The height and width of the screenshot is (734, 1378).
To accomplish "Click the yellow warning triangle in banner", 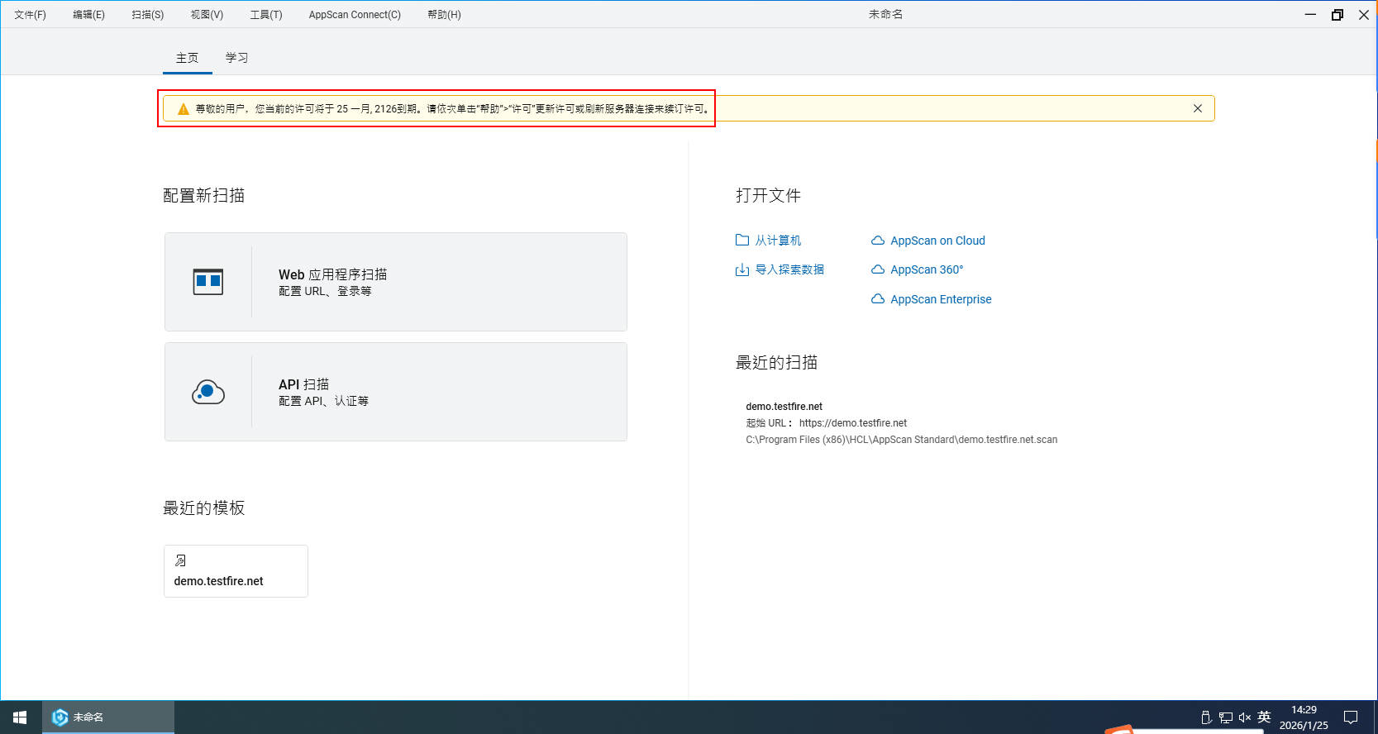I will (x=184, y=109).
